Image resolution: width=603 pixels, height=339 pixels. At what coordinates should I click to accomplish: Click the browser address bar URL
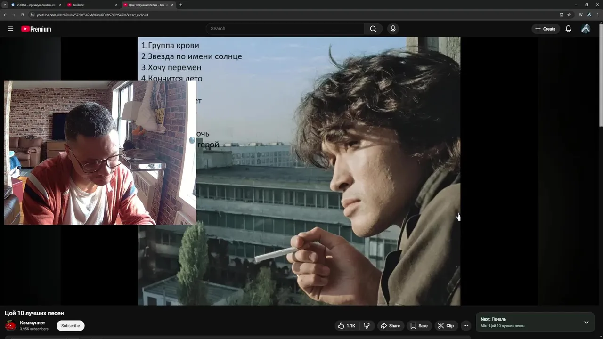92,15
